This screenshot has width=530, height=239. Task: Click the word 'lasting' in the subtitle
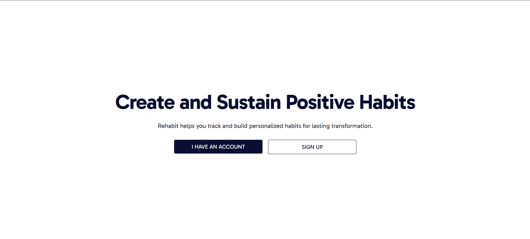click(321, 126)
